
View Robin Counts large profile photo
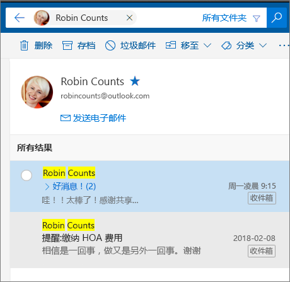click(x=37, y=92)
